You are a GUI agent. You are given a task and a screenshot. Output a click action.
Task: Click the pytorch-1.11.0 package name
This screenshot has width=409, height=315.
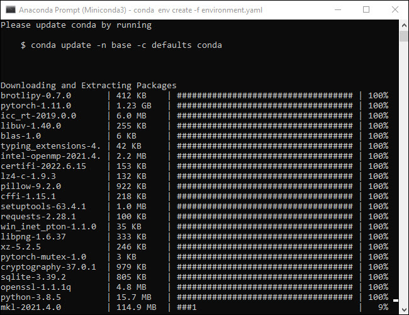coord(36,106)
